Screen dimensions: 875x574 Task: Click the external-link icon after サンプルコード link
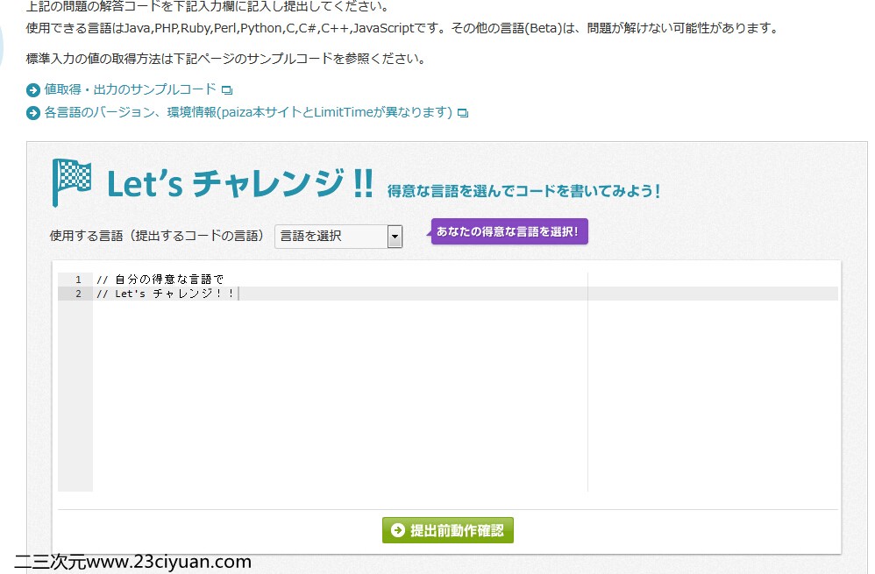pos(227,90)
